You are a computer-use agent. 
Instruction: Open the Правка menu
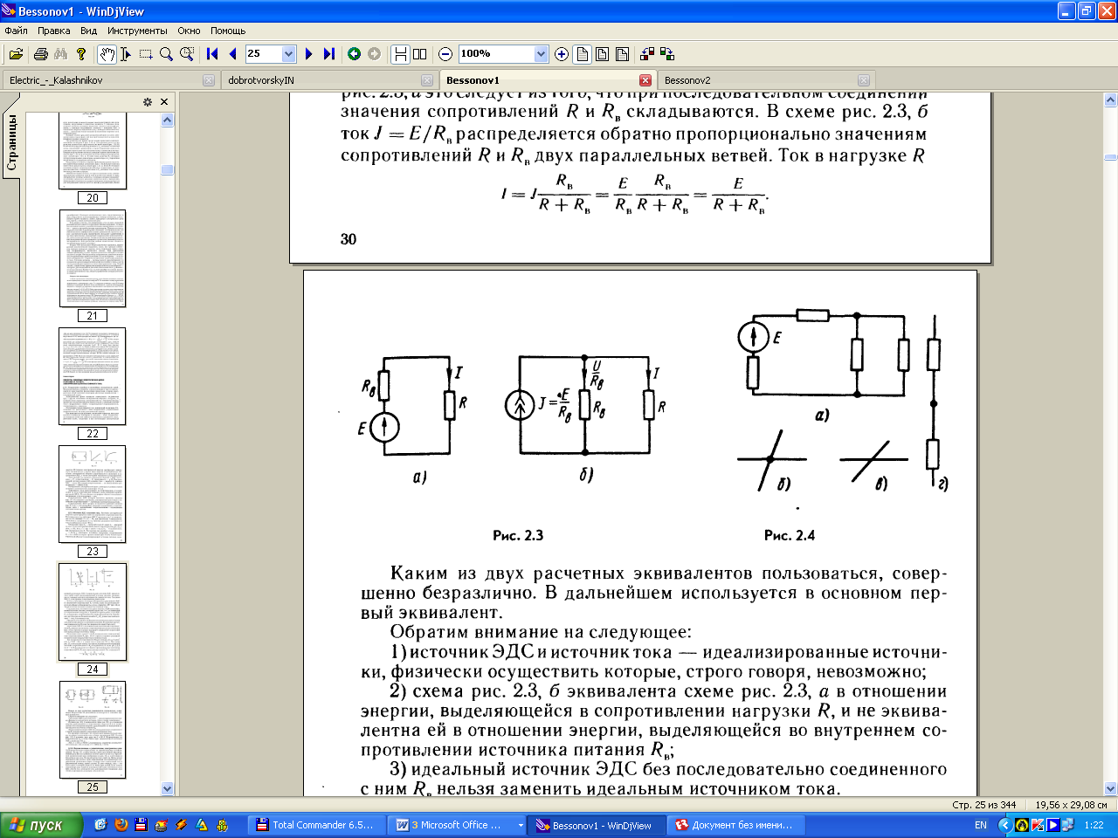tap(53, 31)
